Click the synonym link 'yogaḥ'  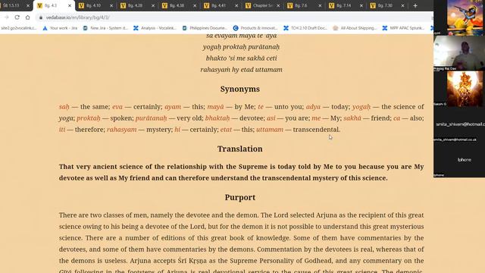(361, 107)
